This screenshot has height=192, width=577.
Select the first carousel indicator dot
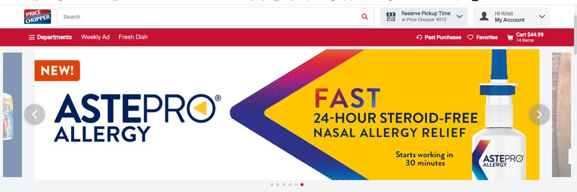point(272,185)
